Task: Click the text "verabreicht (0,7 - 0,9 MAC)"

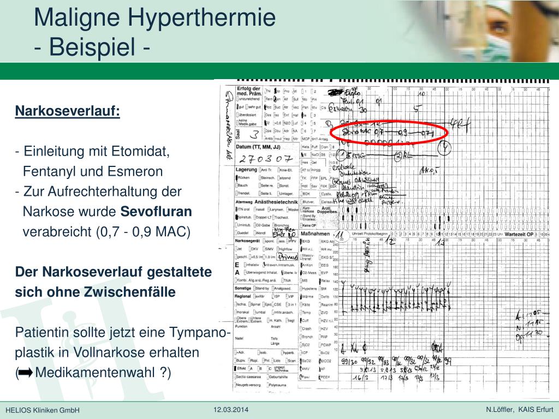Action: (106, 231)
